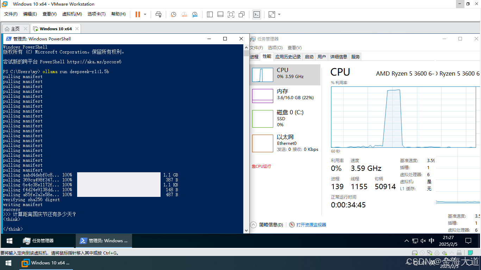Click the PowerShell scrollbar up arrow
Image resolution: width=481 pixels, height=270 pixels.
pos(246,47)
